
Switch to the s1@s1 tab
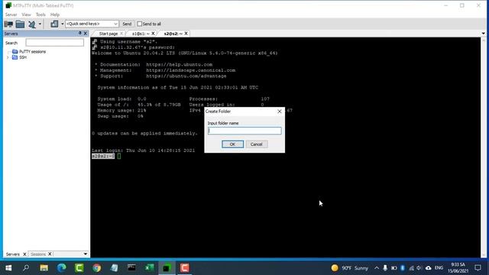(141, 34)
